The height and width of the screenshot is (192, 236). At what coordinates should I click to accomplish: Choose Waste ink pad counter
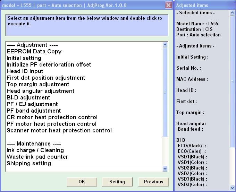tap(37, 157)
